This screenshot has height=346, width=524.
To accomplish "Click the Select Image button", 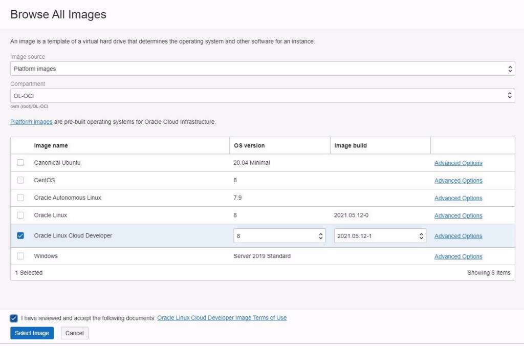I will point(32,333).
